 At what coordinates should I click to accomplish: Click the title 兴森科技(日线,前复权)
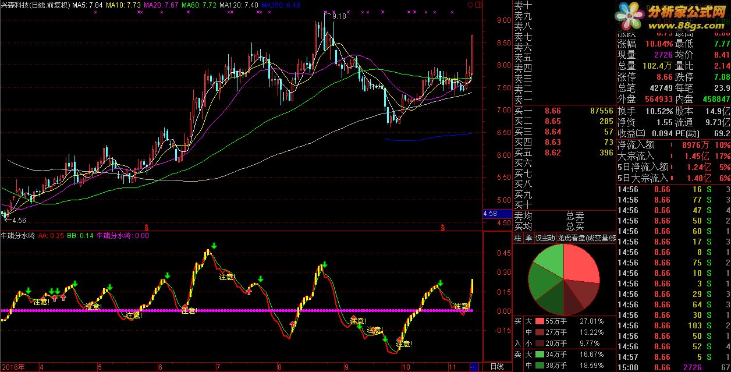[35, 5]
